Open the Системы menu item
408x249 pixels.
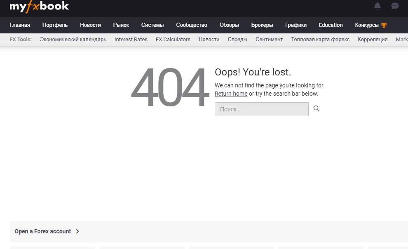click(152, 25)
